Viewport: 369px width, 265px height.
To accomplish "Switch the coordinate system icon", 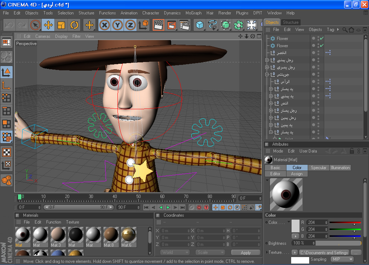I will 143,25.
